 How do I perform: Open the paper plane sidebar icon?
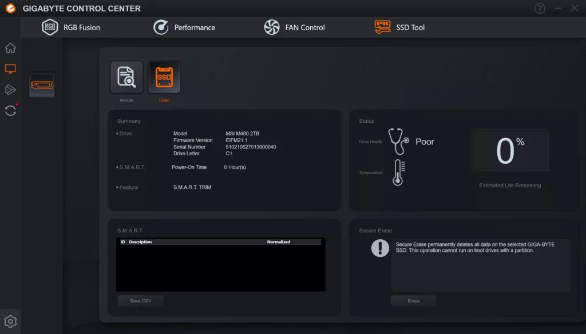point(10,90)
